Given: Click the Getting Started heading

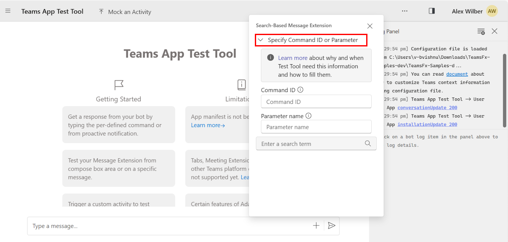Looking at the screenshot, I should click(119, 99).
